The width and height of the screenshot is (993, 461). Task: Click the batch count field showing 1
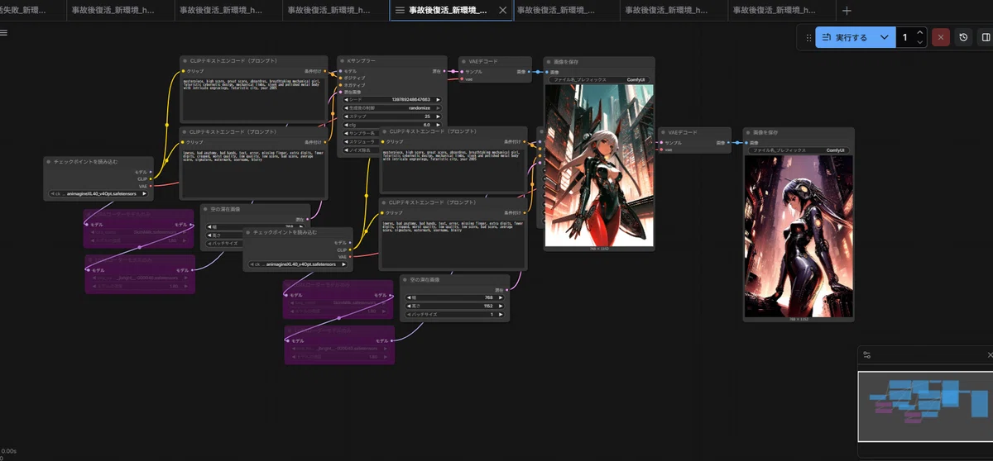906,38
